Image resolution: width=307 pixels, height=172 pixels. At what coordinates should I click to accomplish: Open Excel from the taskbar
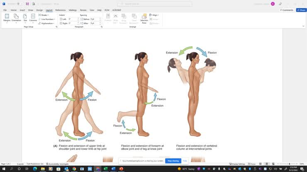105,169
